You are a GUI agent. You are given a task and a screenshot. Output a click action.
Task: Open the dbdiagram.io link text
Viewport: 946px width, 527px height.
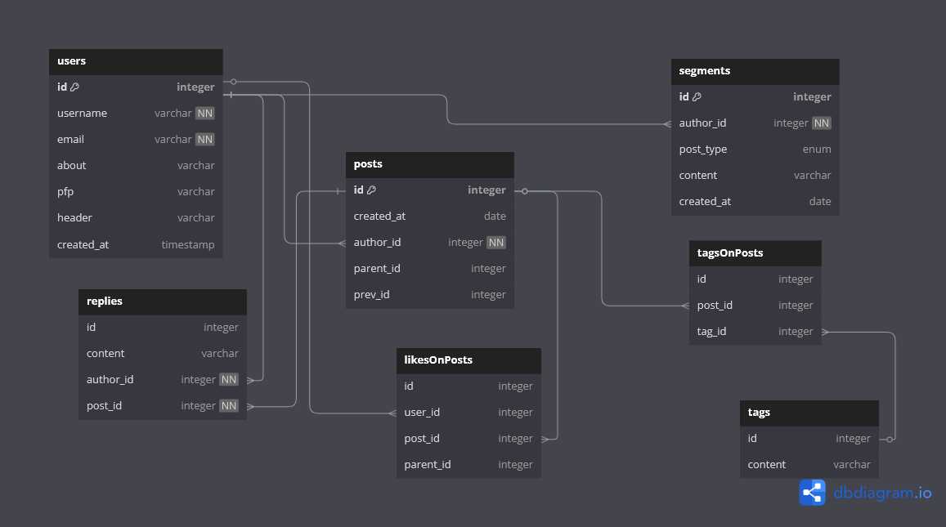(882, 493)
